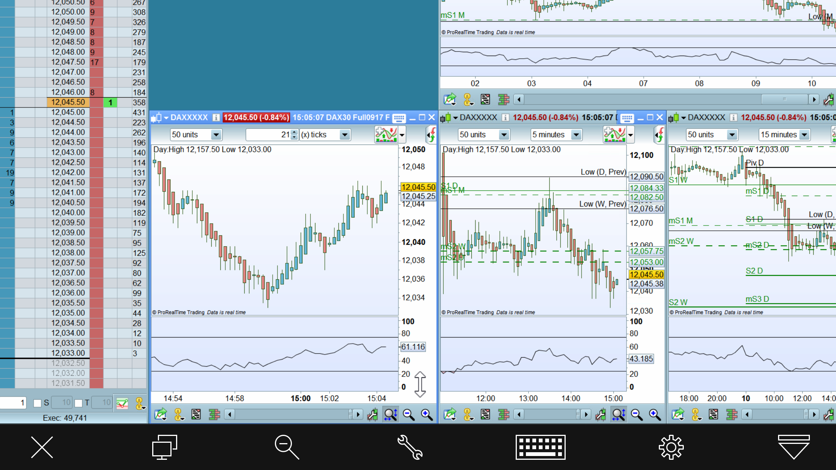Screen dimensions: 836x470
Task: Toggle auto-scale zoom button on tick chart
Action: [x=390, y=415]
